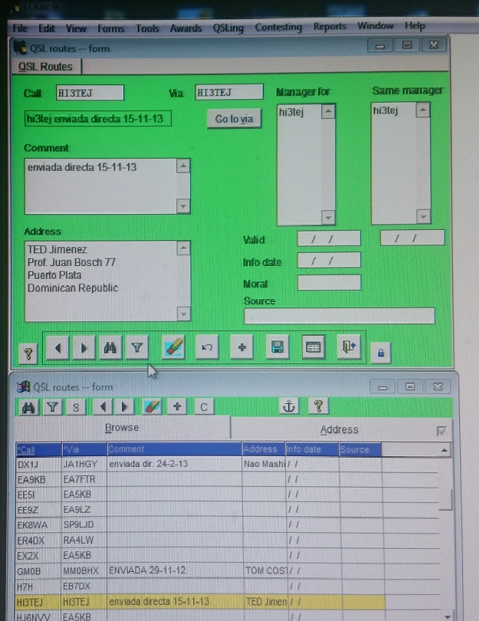479x621 pixels.
Task: Click the anchor icon in lower form toolbar
Action: click(289, 406)
